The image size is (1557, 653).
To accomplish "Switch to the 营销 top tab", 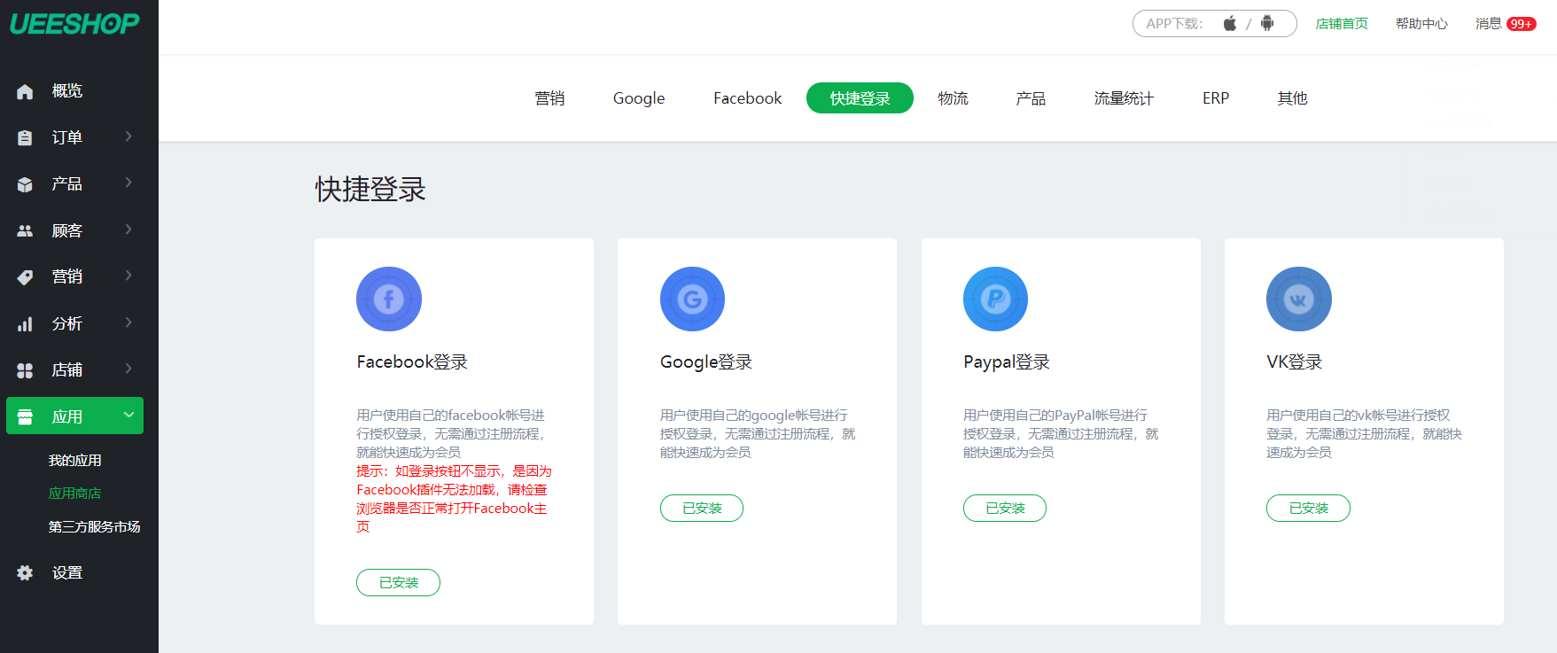I will point(549,98).
